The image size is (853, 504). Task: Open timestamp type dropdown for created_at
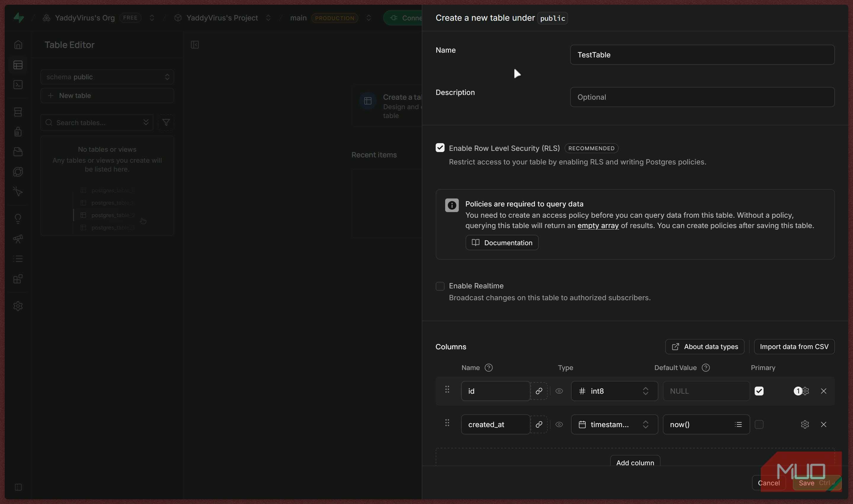point(614,424)
